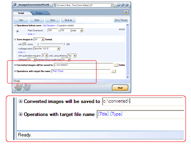The image size is (191, 149).
Task: Switch to the Script tab
Action: tap(21, 13)
